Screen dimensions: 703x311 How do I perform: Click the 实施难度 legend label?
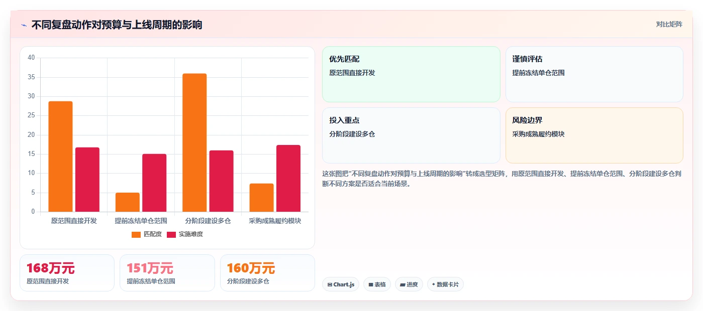[x=191, y=234]
